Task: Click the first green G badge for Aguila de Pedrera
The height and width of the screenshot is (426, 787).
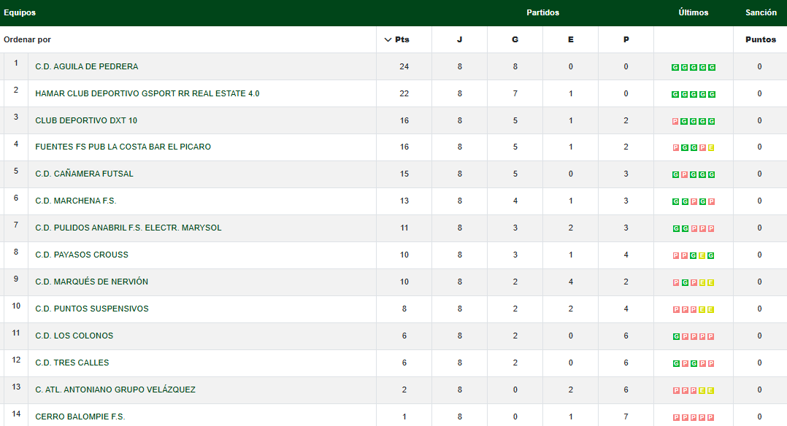Action: tap(675, 67)
